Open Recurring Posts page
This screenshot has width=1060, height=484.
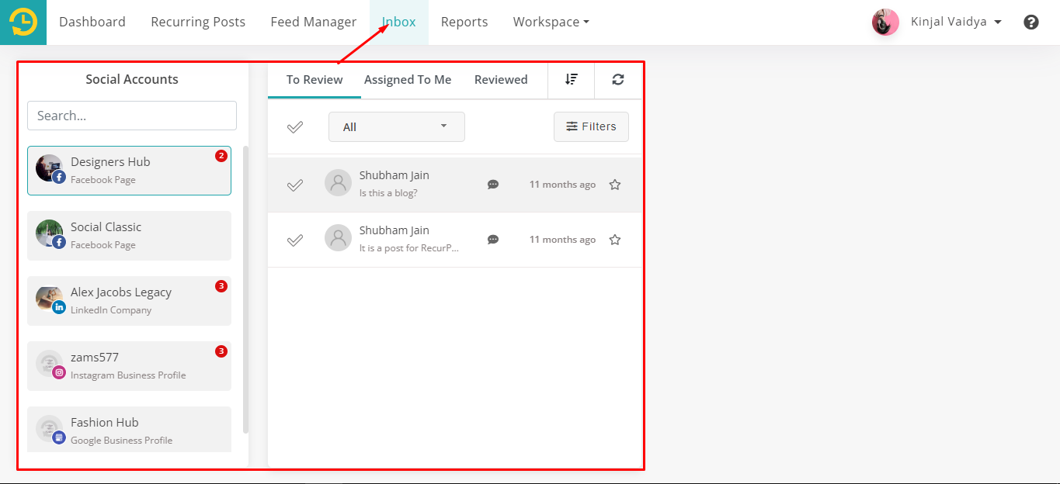(198, 22)
